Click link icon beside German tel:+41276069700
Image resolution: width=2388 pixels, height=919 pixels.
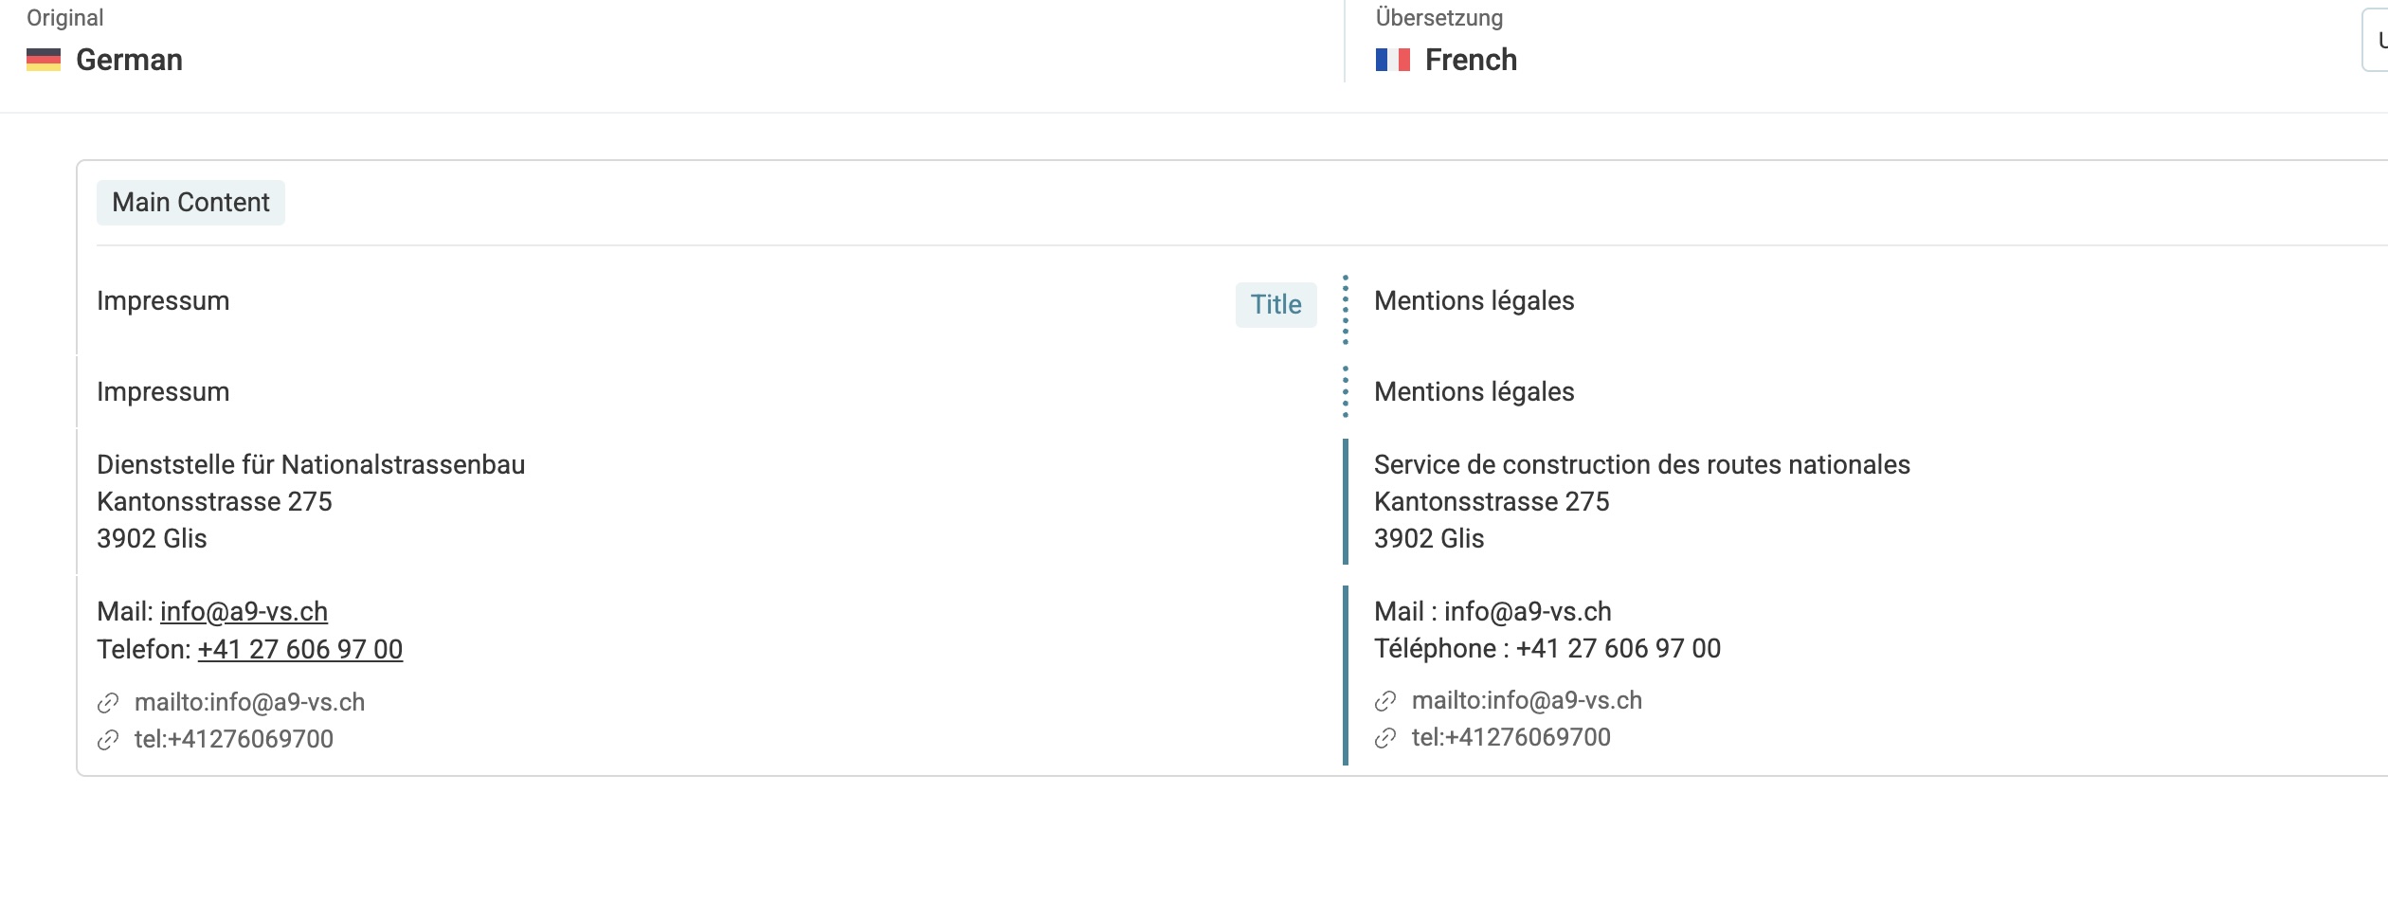(108, 740)
